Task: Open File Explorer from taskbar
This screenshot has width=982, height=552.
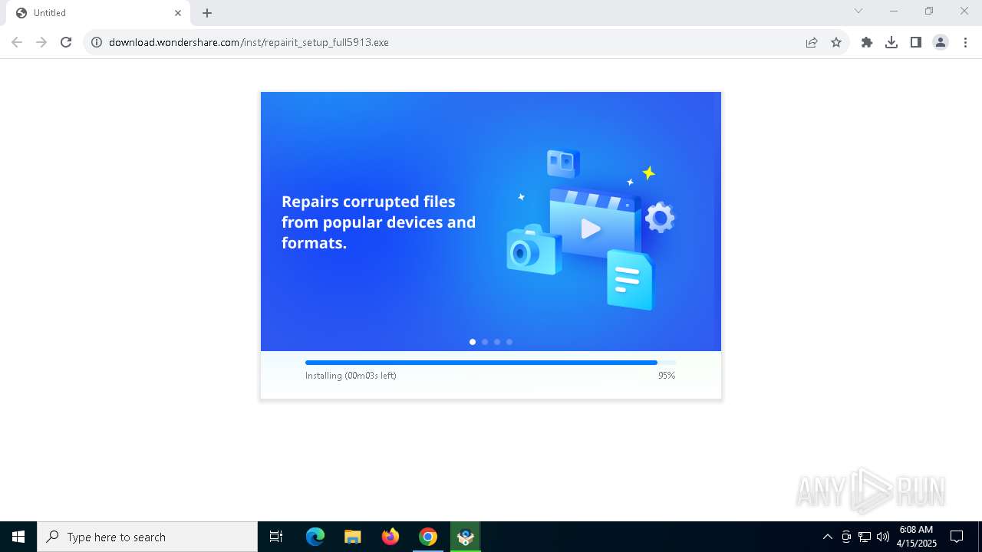Action: click(x=352, y=537)
